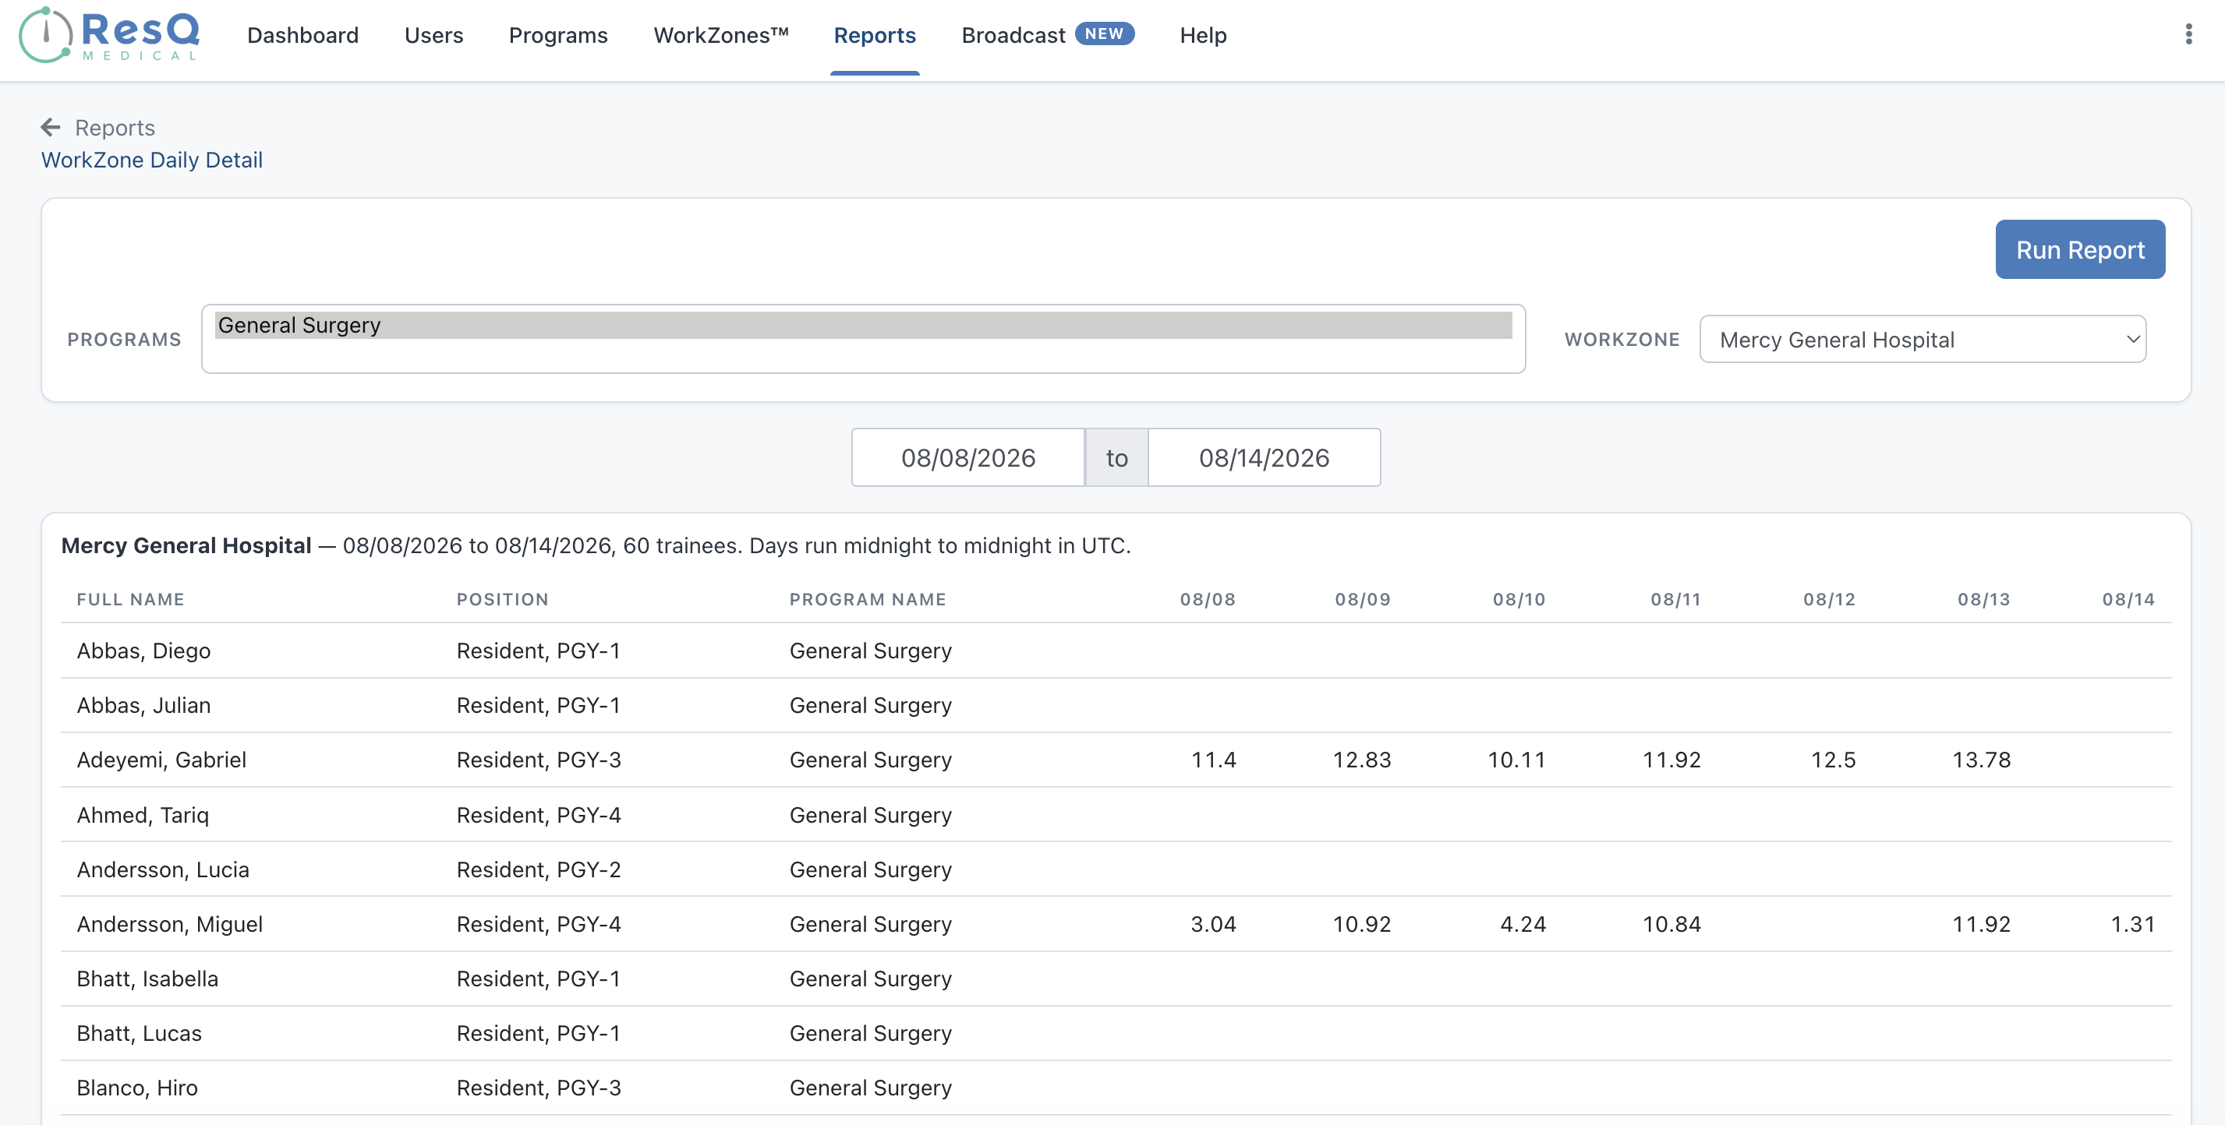The image size is (2225, 1125).
Task: Click the 08/13 column header
Action: [1983, 599]
